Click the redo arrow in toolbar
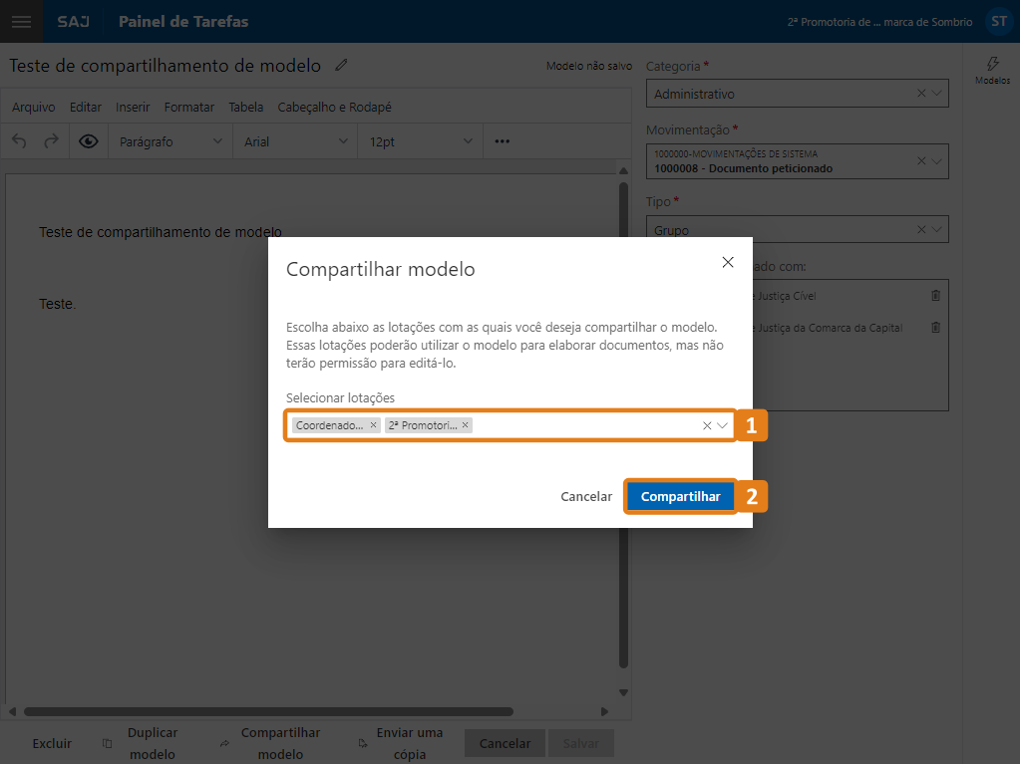This screenshot has height=764, width=1020. [51, 141]
